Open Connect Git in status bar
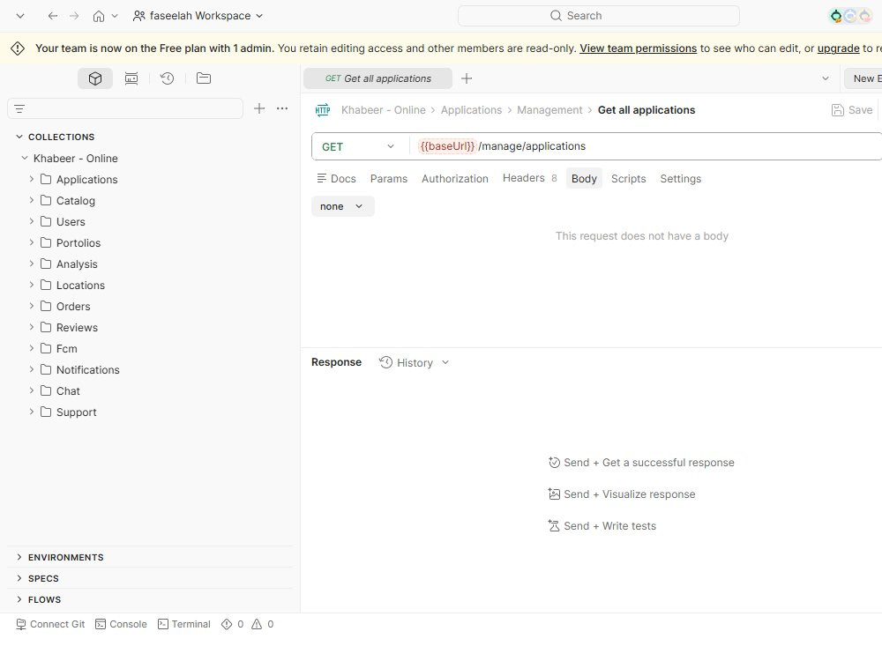Image resolution: width=882 pixels, height=661 pixels. pos(50,624)
